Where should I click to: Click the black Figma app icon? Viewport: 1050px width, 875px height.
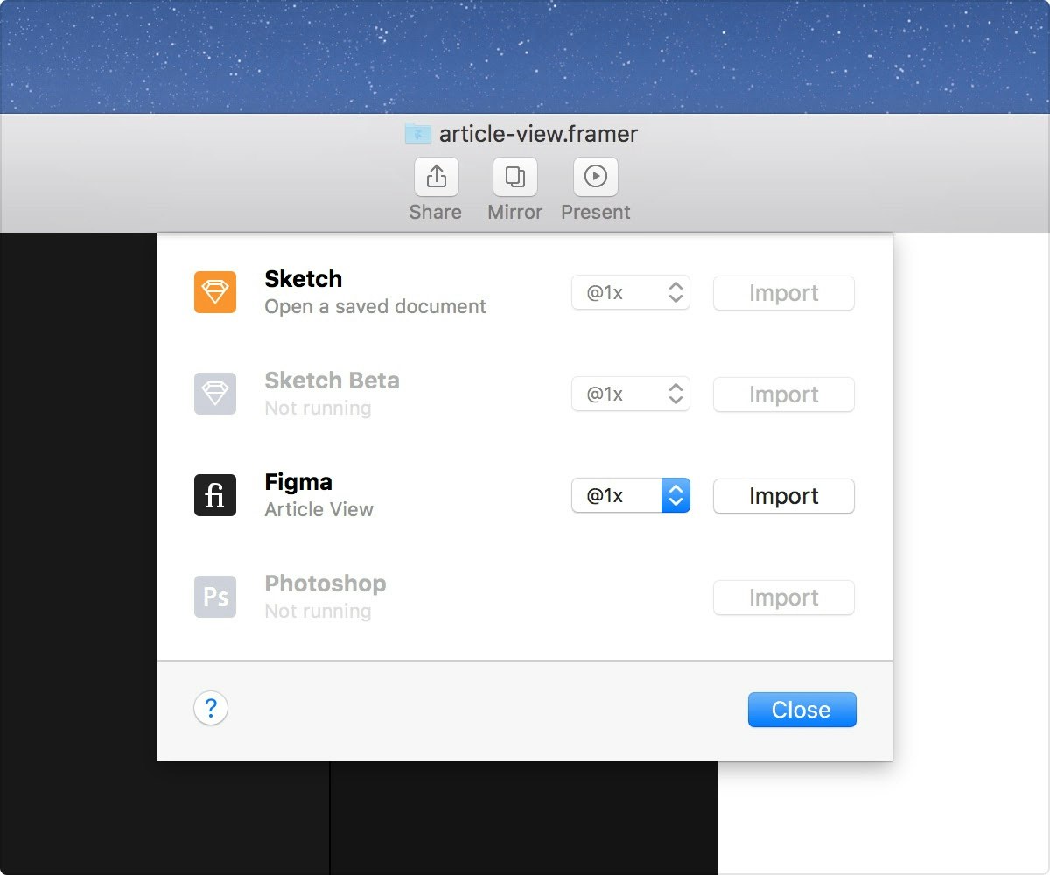(x=215, y=495)
